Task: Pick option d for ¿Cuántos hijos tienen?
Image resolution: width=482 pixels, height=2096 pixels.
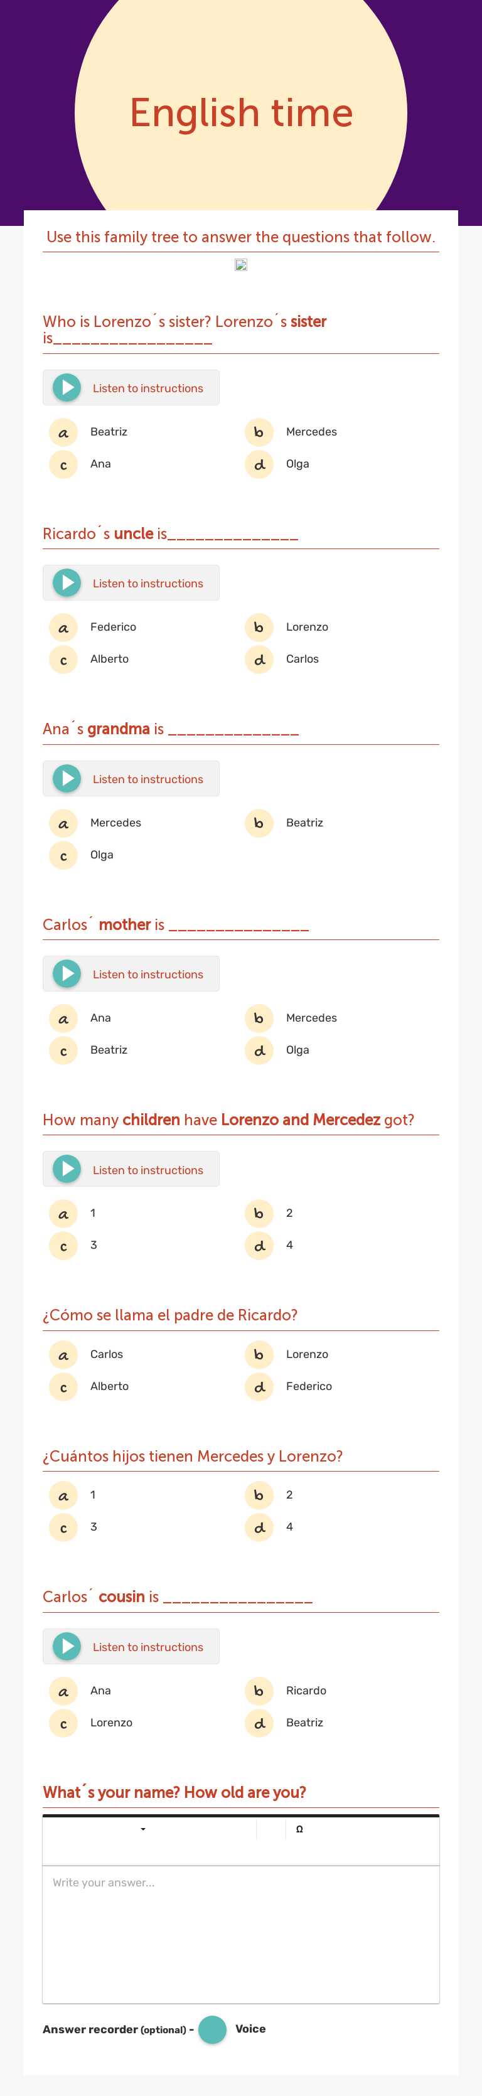Action: (x=259, y=1527)
